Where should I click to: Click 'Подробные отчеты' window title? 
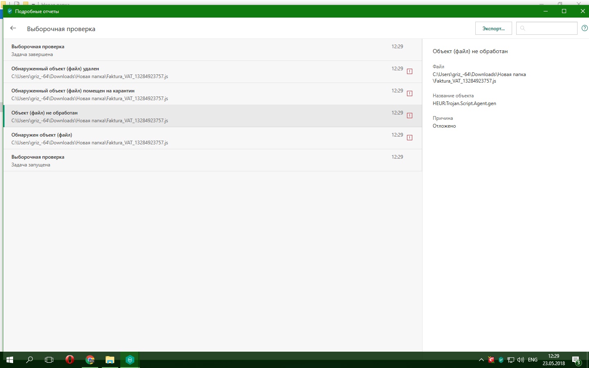[x=37, y=11]
